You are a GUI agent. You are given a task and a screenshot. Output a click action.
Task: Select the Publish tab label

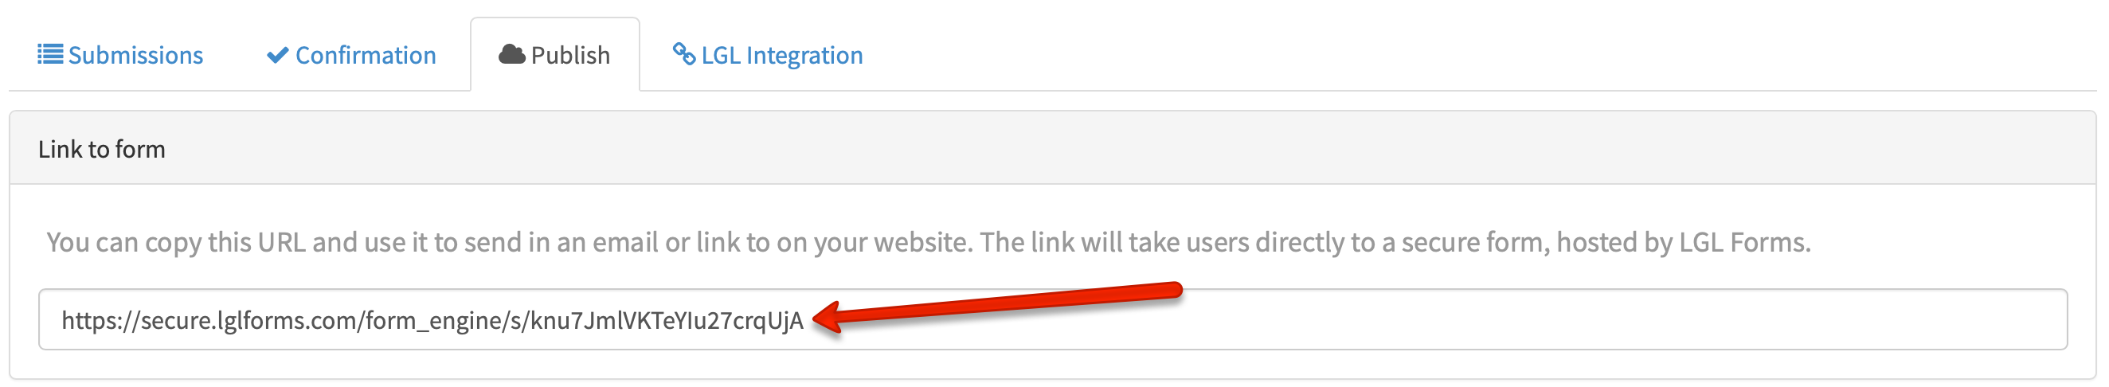point(570,56)
